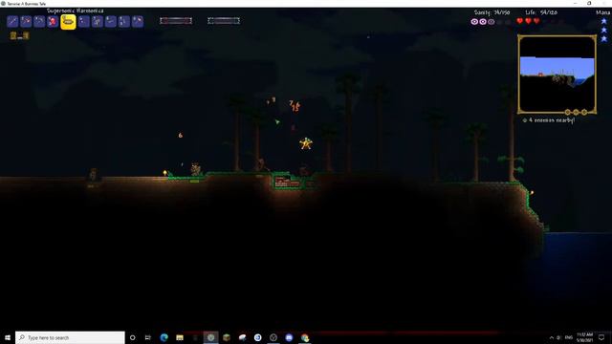Select hotbar slot 10 item
Image resolution: width=612 pixels, height=344 pixels.
(x=138, y=21)
